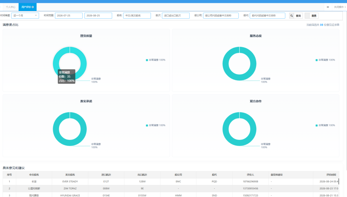Click the 查询 search button
Viewport: 347px width, 197px height.
point(296,16)
